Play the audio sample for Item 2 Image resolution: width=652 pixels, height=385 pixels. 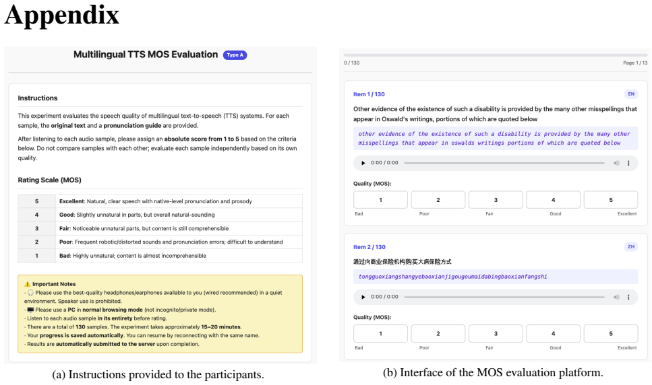coord(363,297)
